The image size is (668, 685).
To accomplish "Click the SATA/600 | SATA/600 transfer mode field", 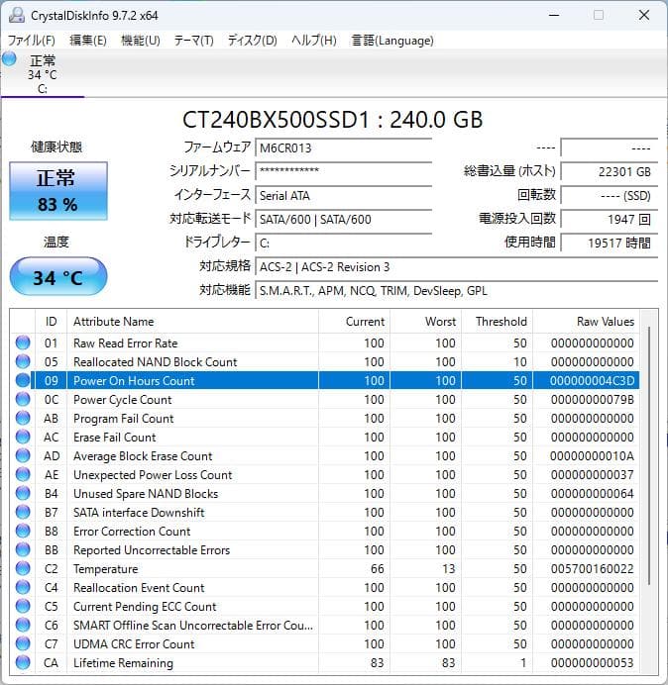I will pyautogui.click(x=343, y=219).
